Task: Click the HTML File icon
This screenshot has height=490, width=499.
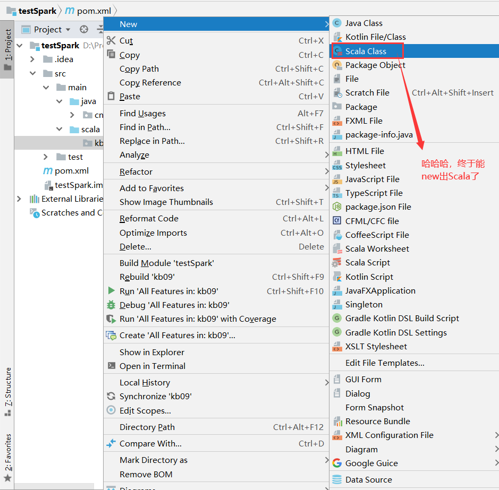Action: pyautogui.click(x=337, y=151)
